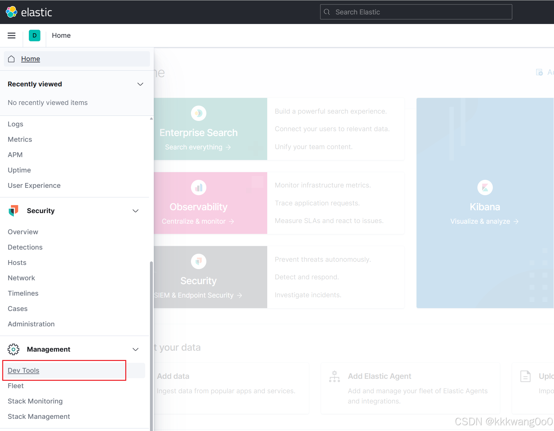Click the Recently viewed heading
The image size is (554, 431).
(x=35, y=84)
